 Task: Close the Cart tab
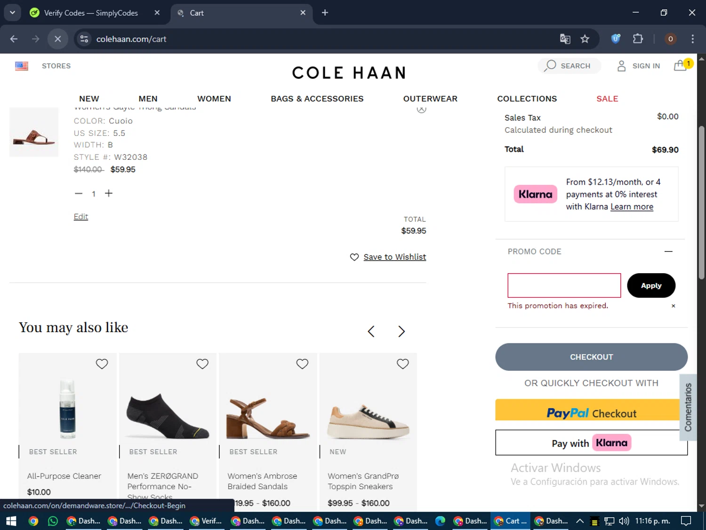coord(303,13)
